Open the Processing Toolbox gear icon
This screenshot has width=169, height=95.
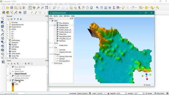(110, 8)
